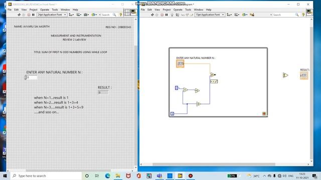Pause execution from the block diagram toolbar
Image resolution: width=321 pixels, height=180 pixels.
tap(167, 14)
